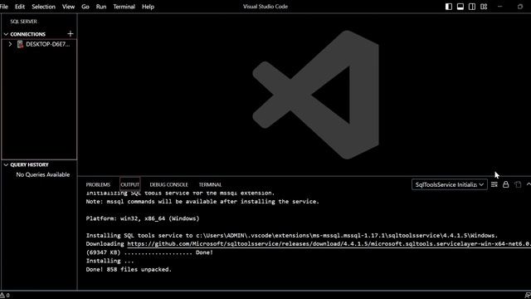Click the 'Installing ...' output line

[110, 261]
